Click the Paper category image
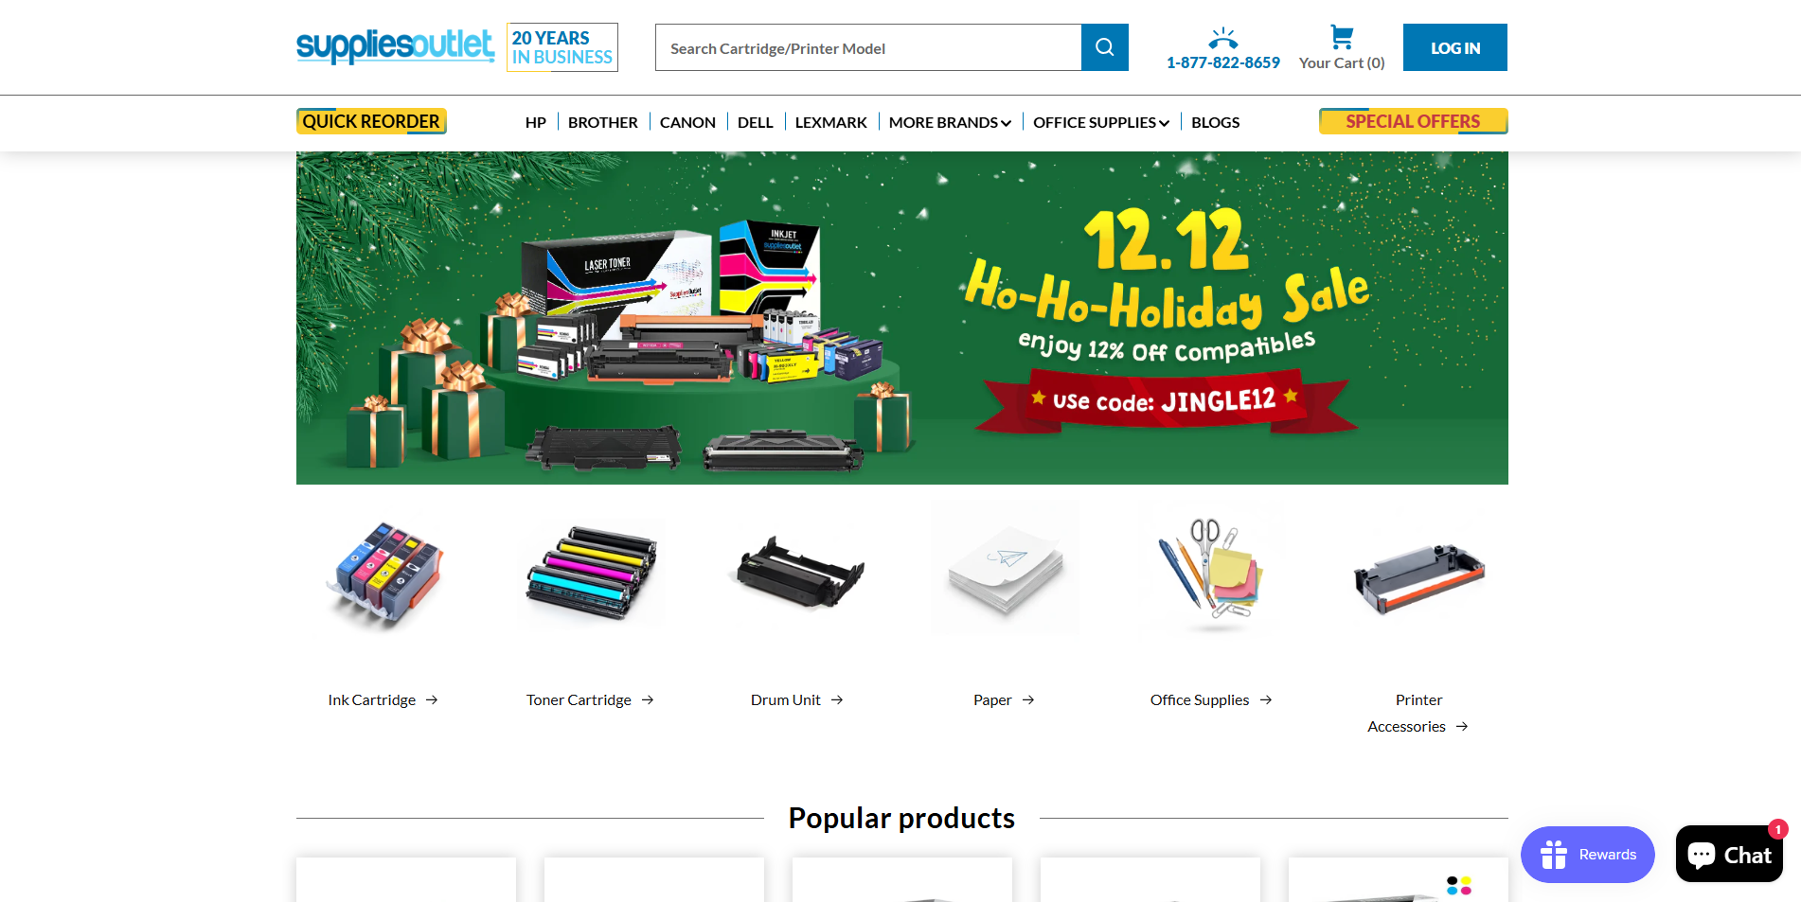The image size is (1801, 902). (1004, 568)
